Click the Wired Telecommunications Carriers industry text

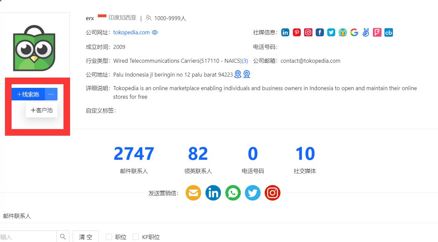tap(177, 61)
